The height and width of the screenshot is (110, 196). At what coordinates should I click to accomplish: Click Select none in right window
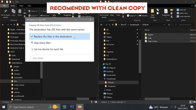[182, 13]
